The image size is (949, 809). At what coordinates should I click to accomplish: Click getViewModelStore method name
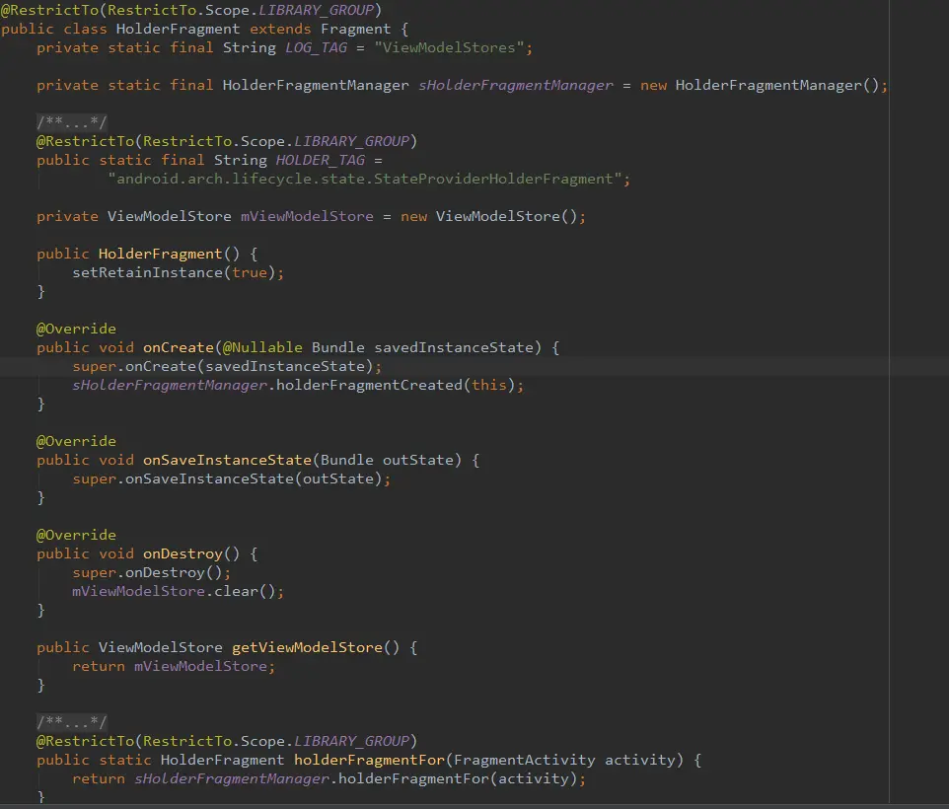[308, 648]
